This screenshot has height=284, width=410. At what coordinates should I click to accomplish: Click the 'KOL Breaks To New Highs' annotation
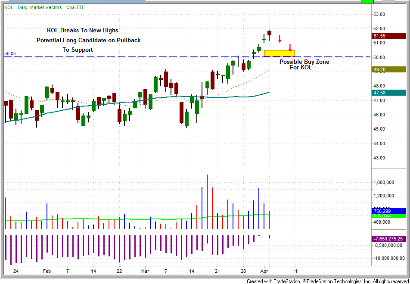82,30
